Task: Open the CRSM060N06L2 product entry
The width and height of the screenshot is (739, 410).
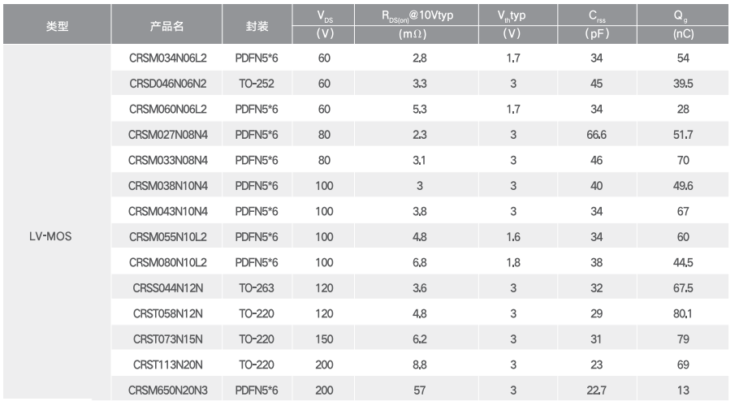Action: point(168,109)
